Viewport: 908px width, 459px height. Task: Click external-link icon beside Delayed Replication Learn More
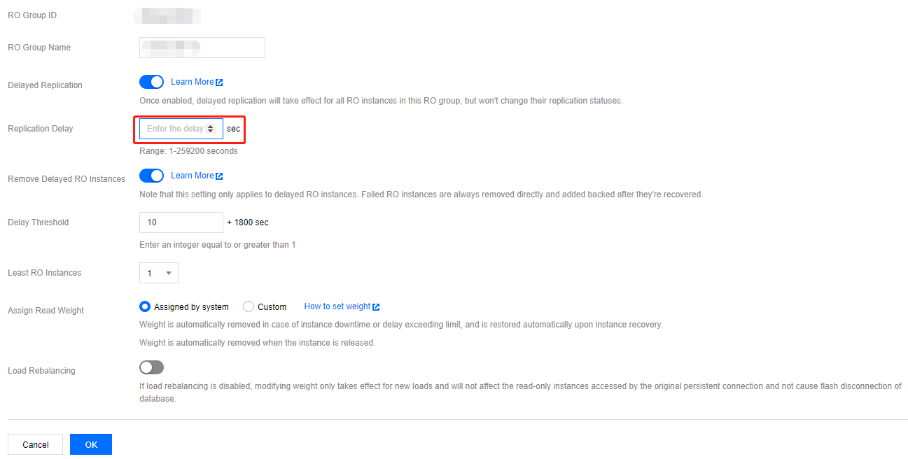tap(219, 83)
